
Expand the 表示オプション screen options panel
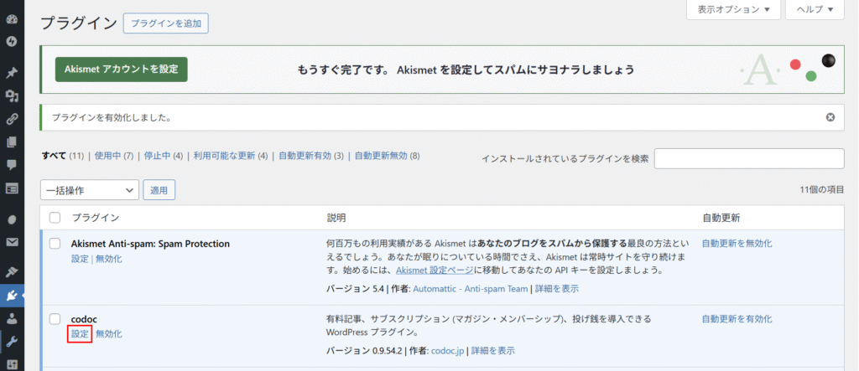[733, 9]
